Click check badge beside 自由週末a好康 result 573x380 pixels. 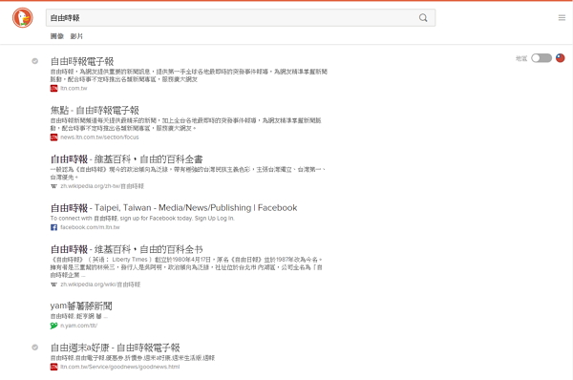(x=34, y=348)
